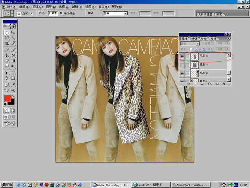
Task: Select the Healing Brush tool
Action: [x=7, y=50]
